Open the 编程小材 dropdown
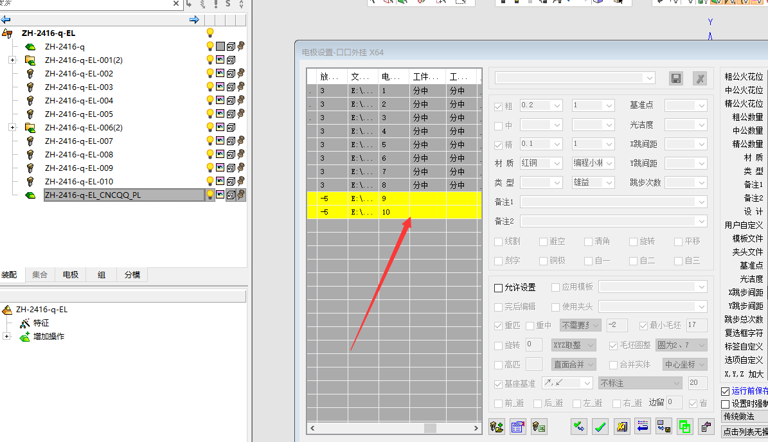 pyautogui.click(x=609, y=163)
